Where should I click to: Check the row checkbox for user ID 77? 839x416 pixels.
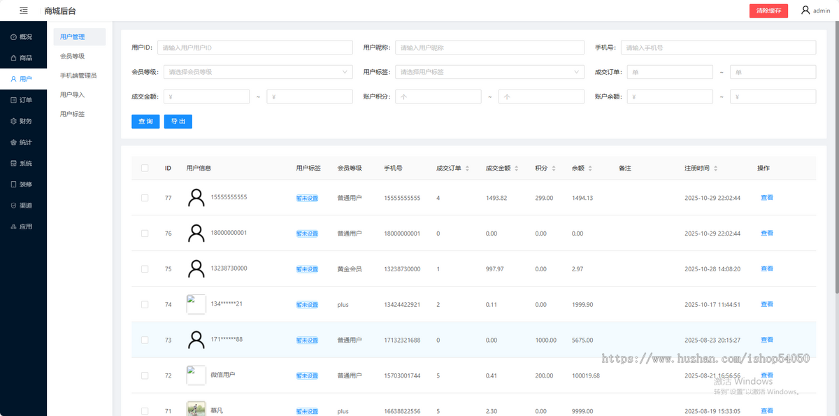click(x=145, y=197)
